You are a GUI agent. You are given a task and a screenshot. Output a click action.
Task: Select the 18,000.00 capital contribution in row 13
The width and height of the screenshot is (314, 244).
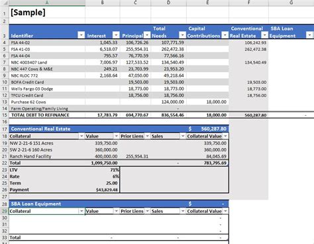[x=207, y=102]
